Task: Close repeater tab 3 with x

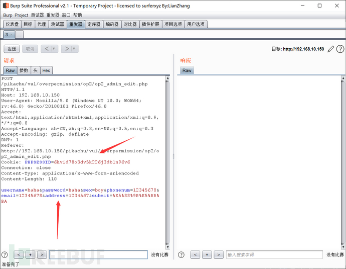Action: (11, 35)
